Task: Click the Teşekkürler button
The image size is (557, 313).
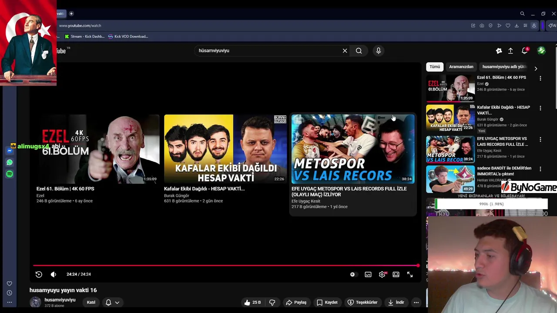Action: (x=362, y=302)
